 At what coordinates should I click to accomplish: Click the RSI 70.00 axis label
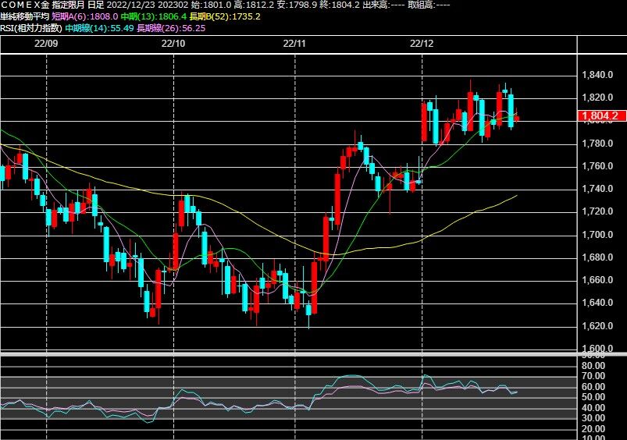[x=593, y=376]
